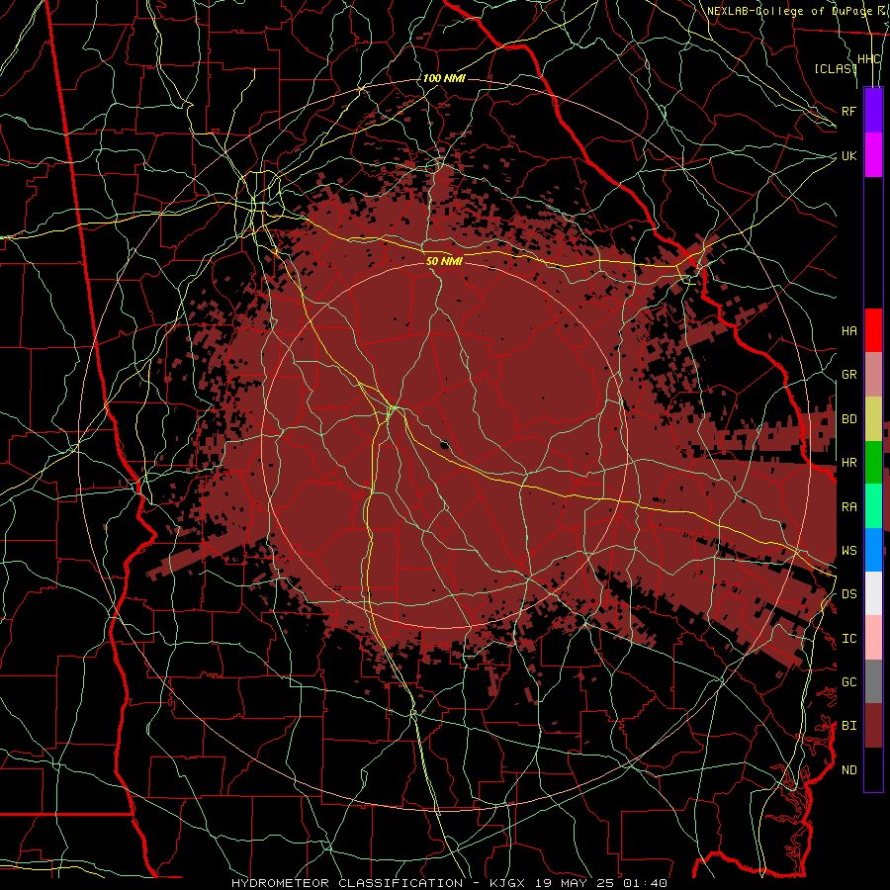Click the 100 NMI range ring label
The width and height of the screenshot is (890, 890).
pos(444,78)
